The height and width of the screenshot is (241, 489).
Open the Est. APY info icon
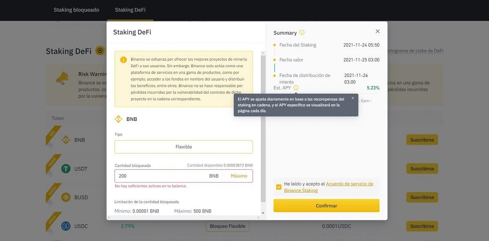296,88
